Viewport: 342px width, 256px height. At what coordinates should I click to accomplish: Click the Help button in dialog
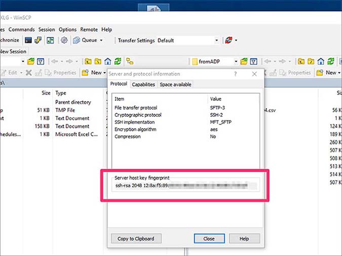(x=244, y=238)
